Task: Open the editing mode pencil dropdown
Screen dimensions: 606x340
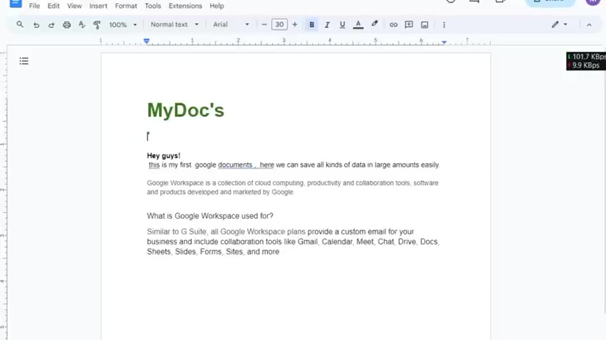Action: click(x=559, y=25)
